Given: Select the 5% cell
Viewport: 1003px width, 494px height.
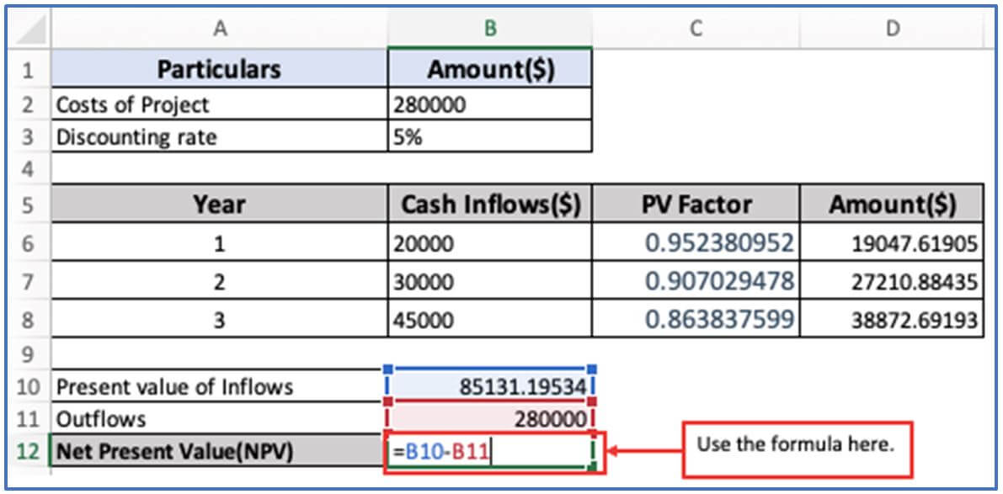Looking at the screenshot, I should (x=490, y=137).
